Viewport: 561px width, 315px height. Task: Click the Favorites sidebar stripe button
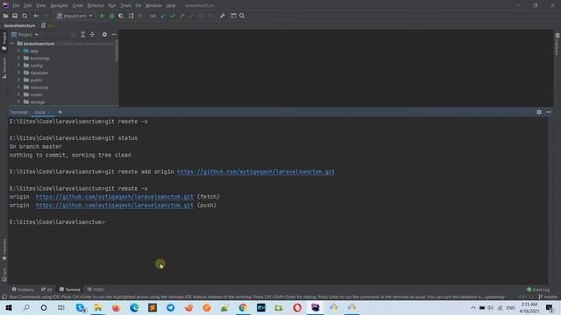(4, 249)
